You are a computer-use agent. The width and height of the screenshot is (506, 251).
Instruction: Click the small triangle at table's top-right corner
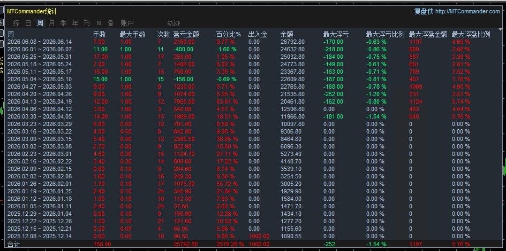[x=501, y=29]
